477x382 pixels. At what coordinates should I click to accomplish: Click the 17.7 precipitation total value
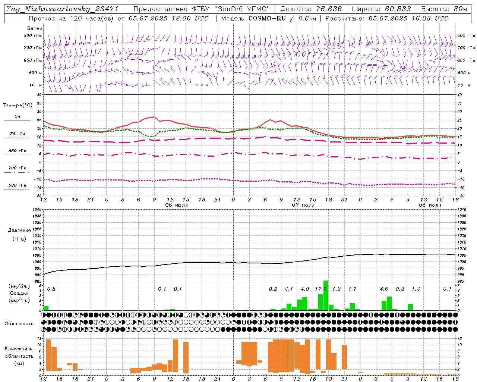(321, 289)
